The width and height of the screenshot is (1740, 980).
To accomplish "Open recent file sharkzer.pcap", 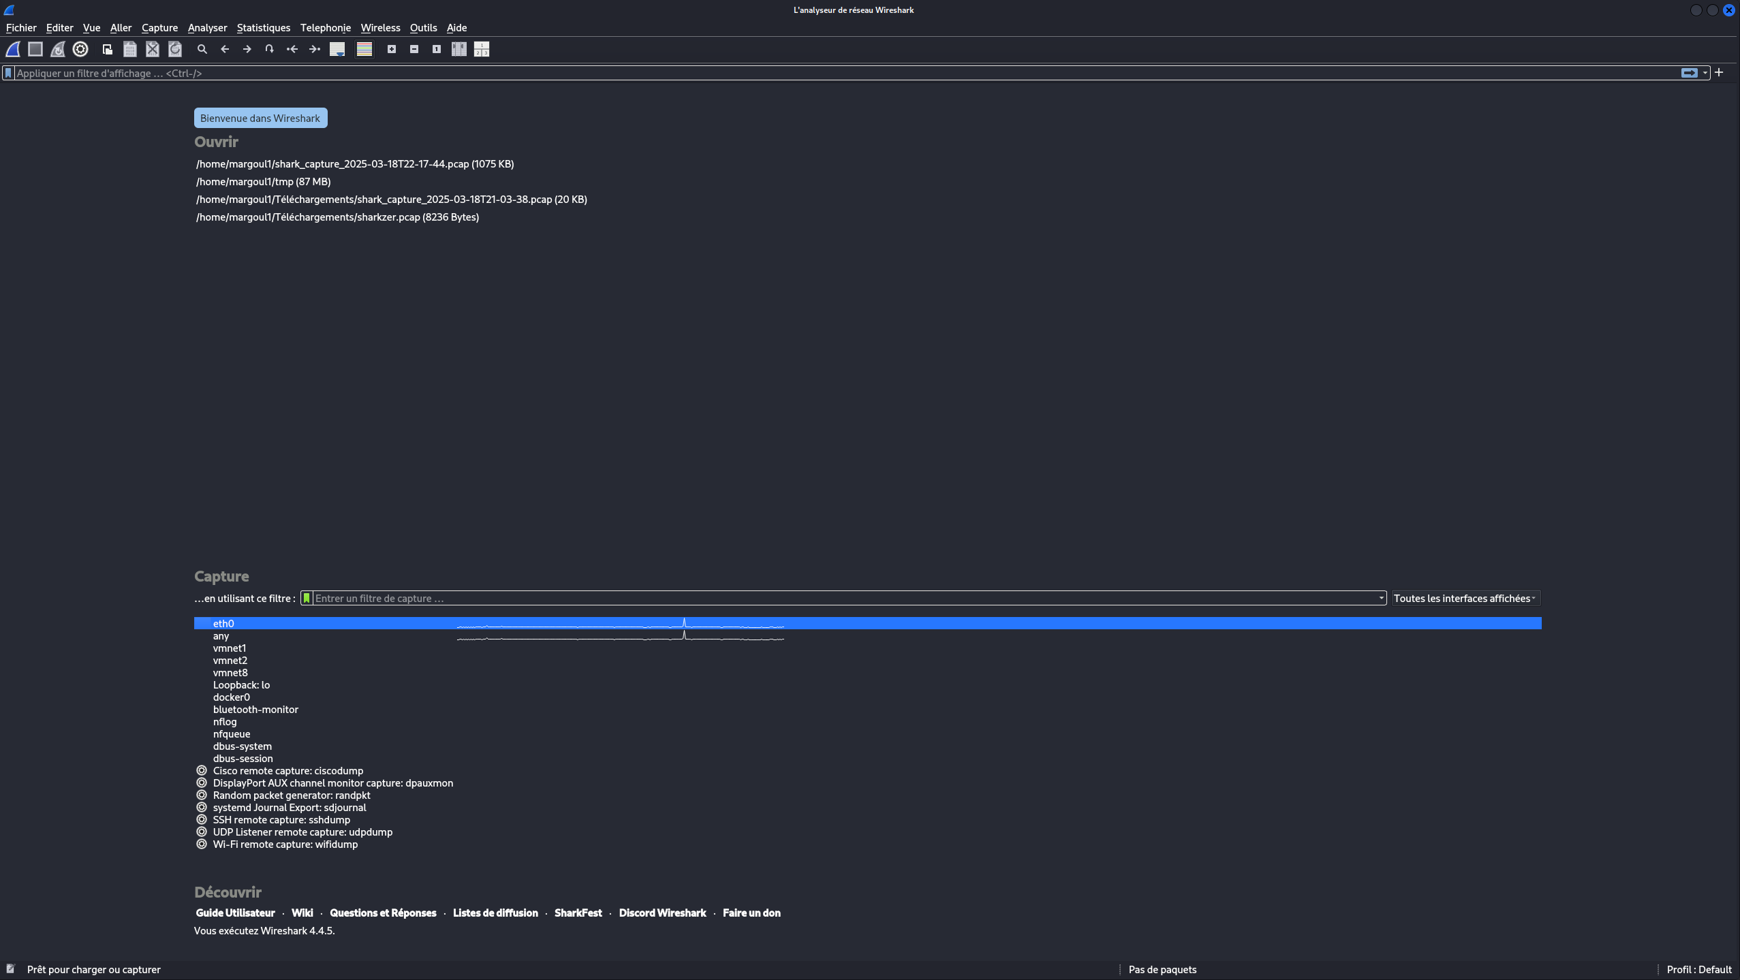I will (x=337, y=217).
